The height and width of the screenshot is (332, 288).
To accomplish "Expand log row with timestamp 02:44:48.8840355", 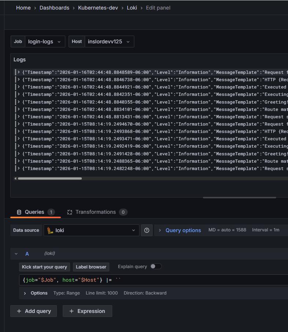I will click(x=19, y=102).
